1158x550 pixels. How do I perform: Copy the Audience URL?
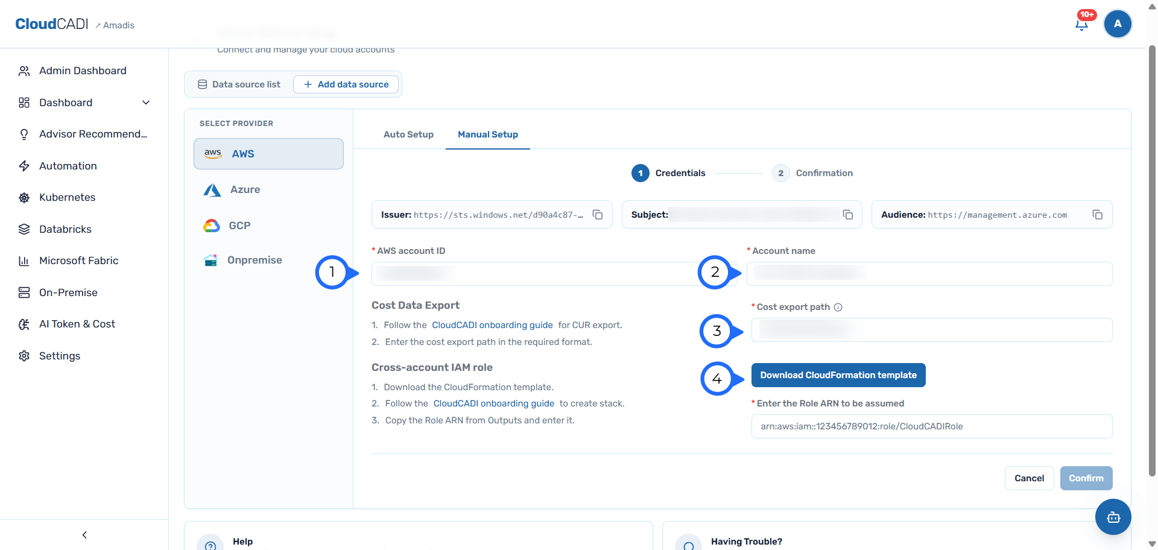click(1098, 215)
